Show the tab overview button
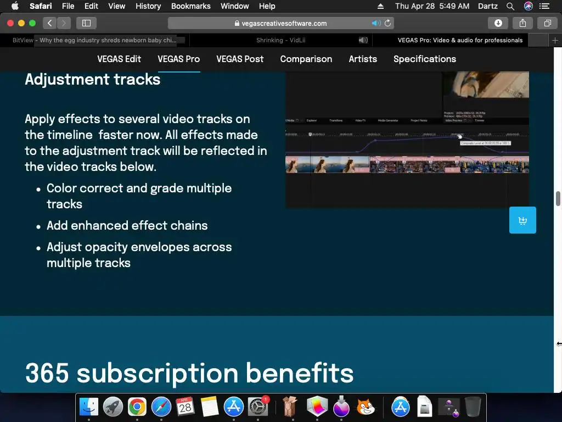The width and height of the screenshot is (562, 422). [547, 23]
